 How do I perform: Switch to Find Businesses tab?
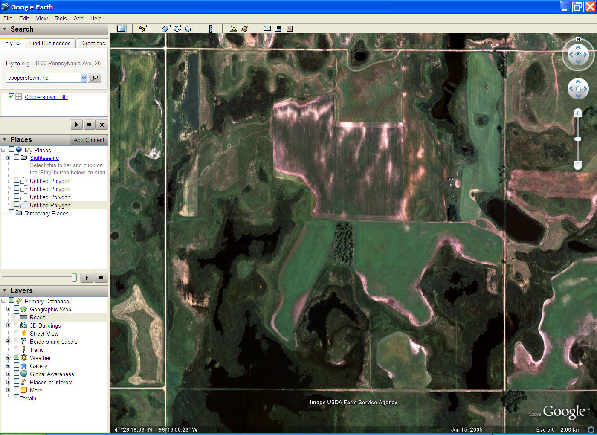pyautogui.click(x=50, y=43)
